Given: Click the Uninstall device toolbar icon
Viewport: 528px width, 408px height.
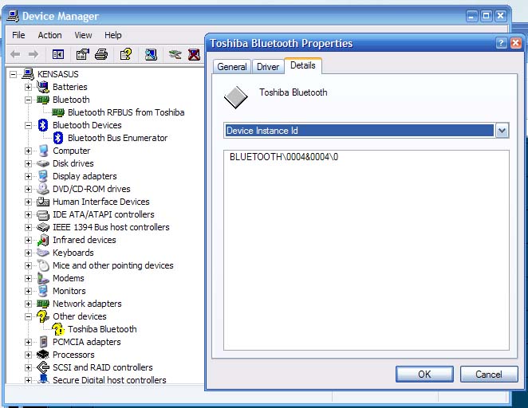Looking at the screenshot, I should [194, 54].
